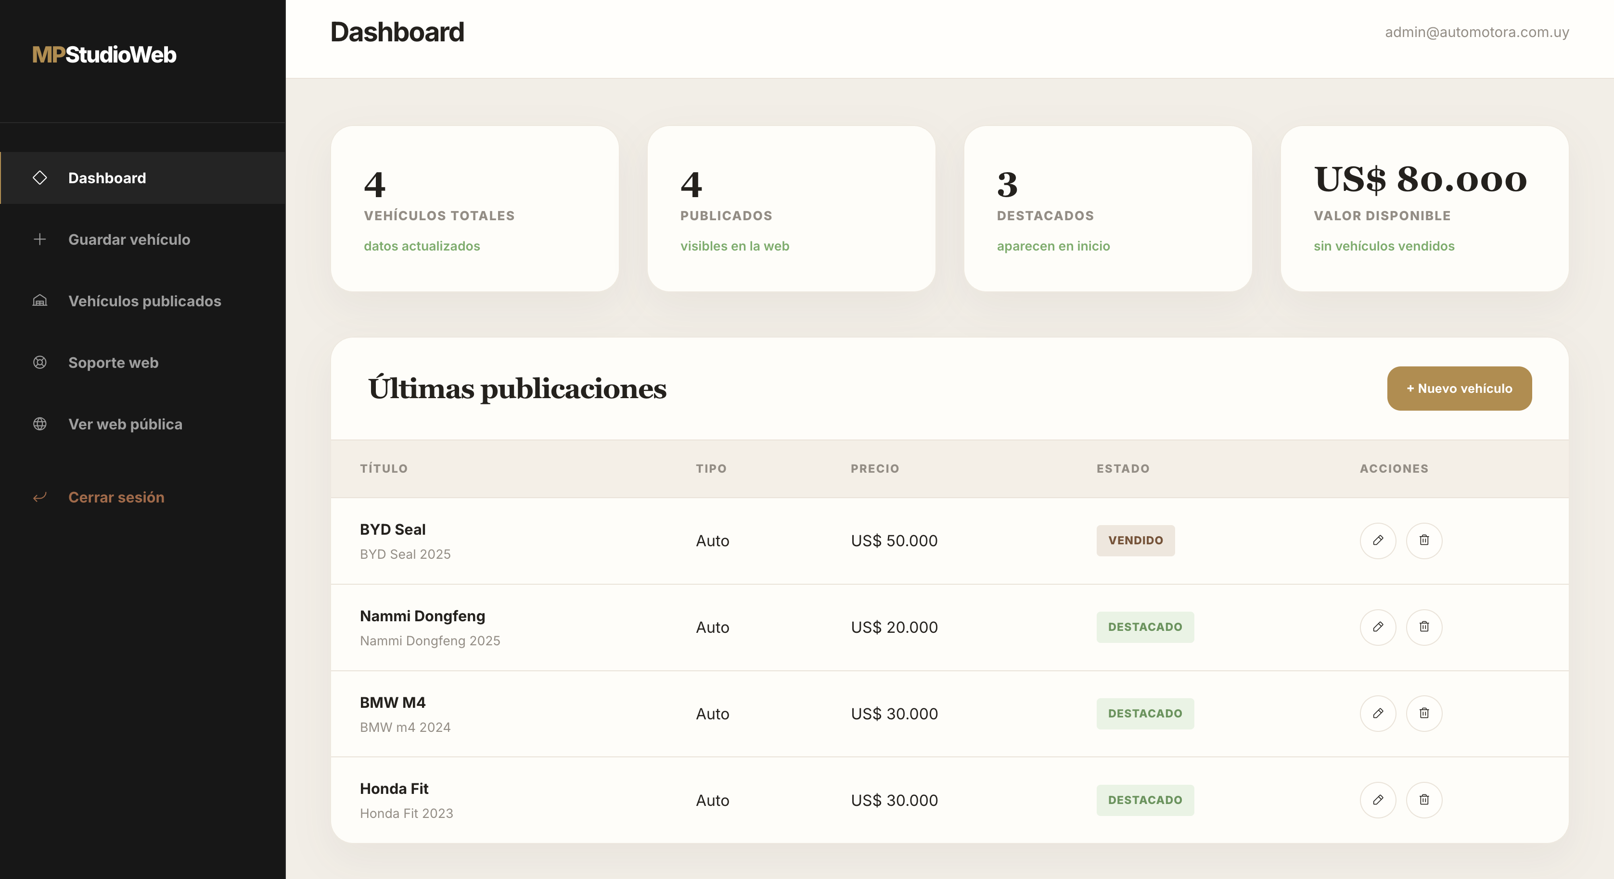Delete the BMW M4 listing with trash icon

click(x=1424, y=713)
